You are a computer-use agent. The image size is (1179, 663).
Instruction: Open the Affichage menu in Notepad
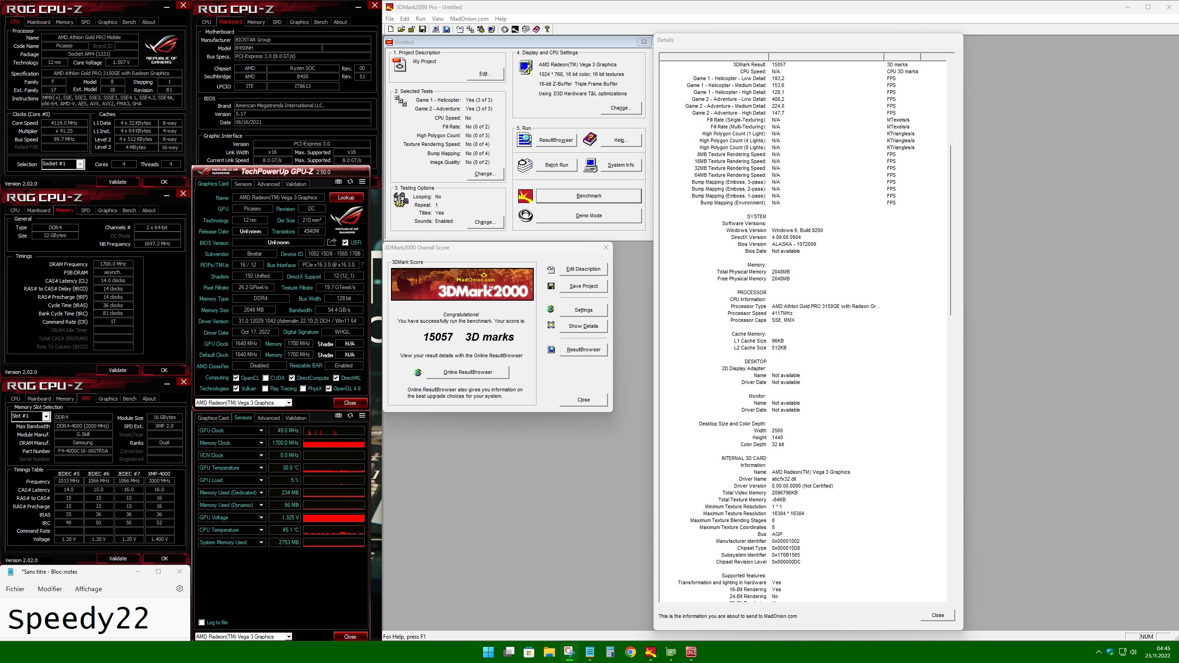click(88, 589)
